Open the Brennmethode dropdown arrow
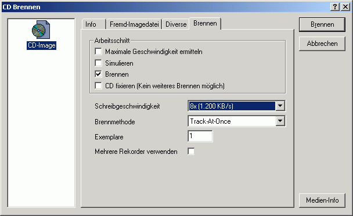 pyautogui.click(x=280, y=121)
